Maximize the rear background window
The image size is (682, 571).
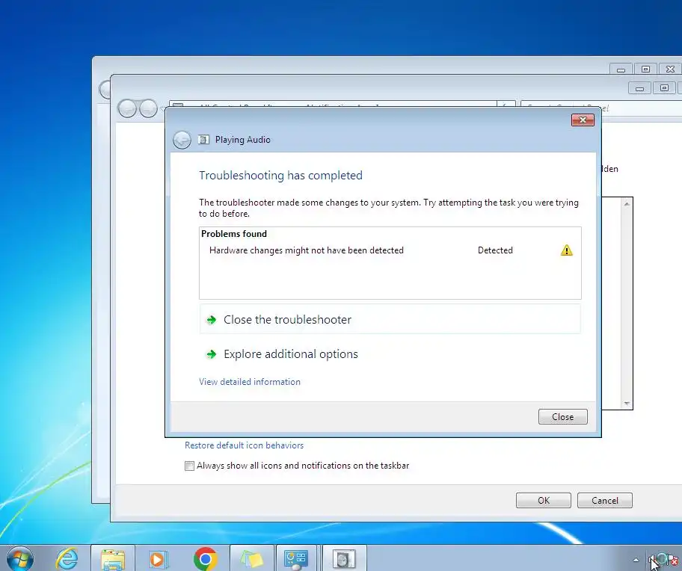[645, 69]
